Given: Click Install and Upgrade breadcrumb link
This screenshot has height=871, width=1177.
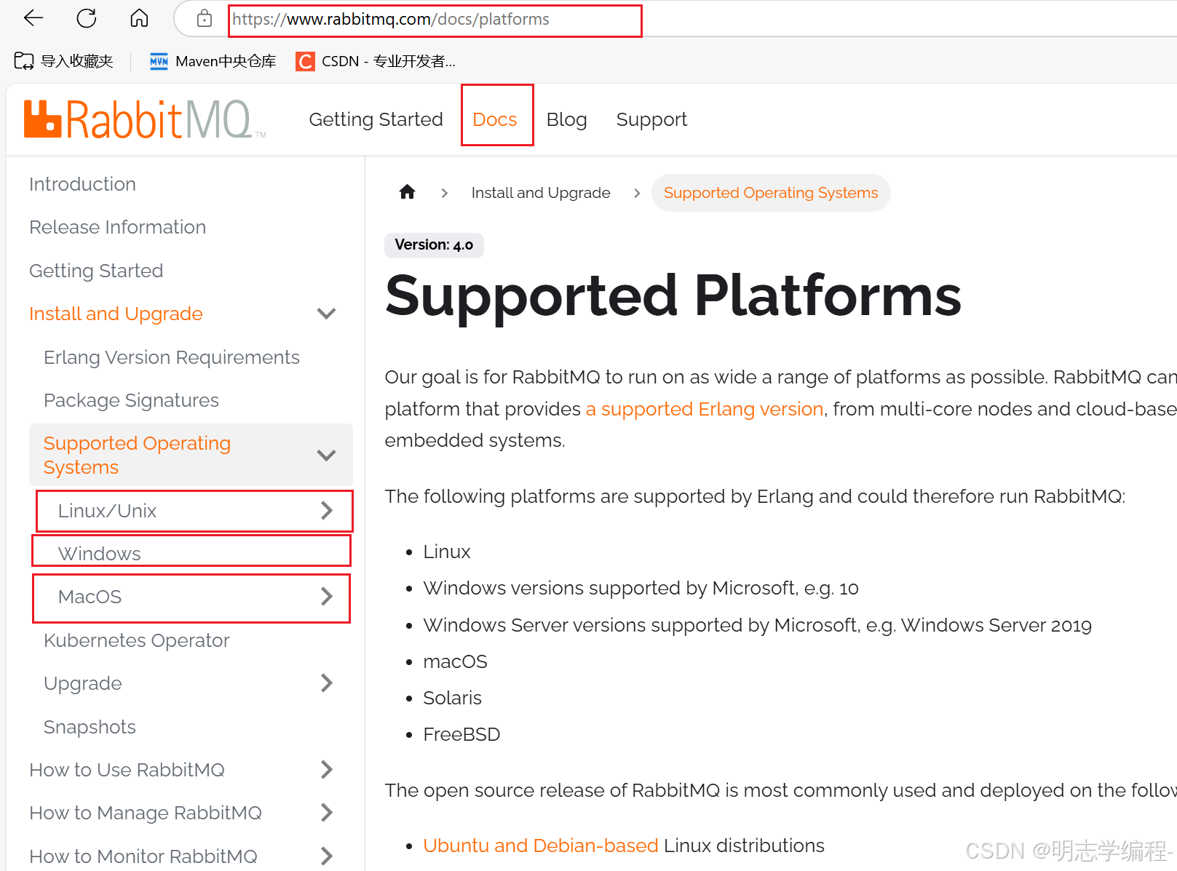Looking at the screenshot, I should [x=541, y=193].
